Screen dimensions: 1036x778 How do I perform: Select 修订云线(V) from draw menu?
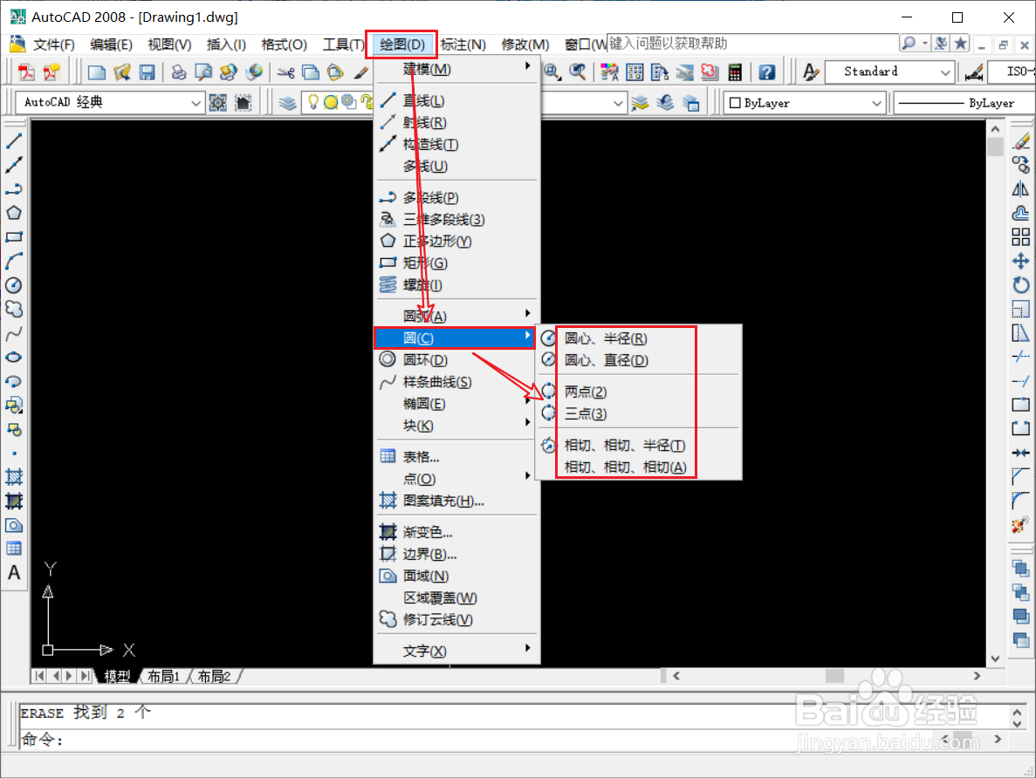pyautogui.click(x=456, y=619)
